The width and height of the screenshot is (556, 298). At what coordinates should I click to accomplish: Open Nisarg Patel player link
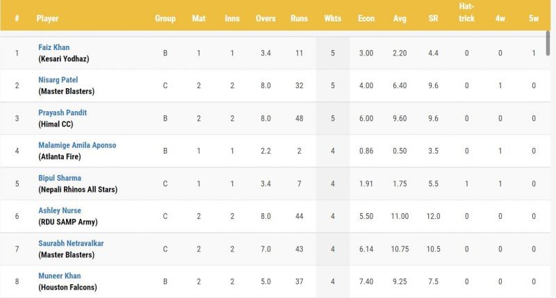[58, 80]
